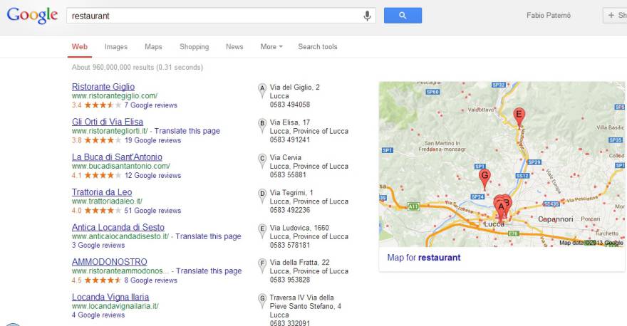Screen dimensions: 627x326
Task: Click the Capannori label on the map
Action: coord(556,219)
